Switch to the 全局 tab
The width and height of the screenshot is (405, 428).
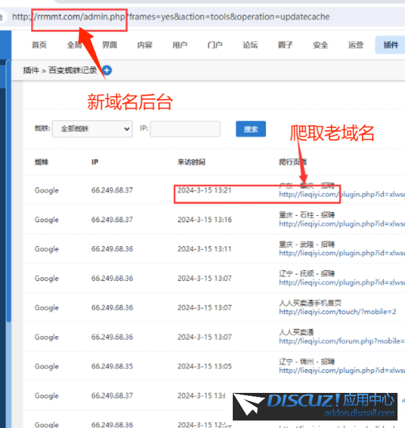click(x=74, y=45)
